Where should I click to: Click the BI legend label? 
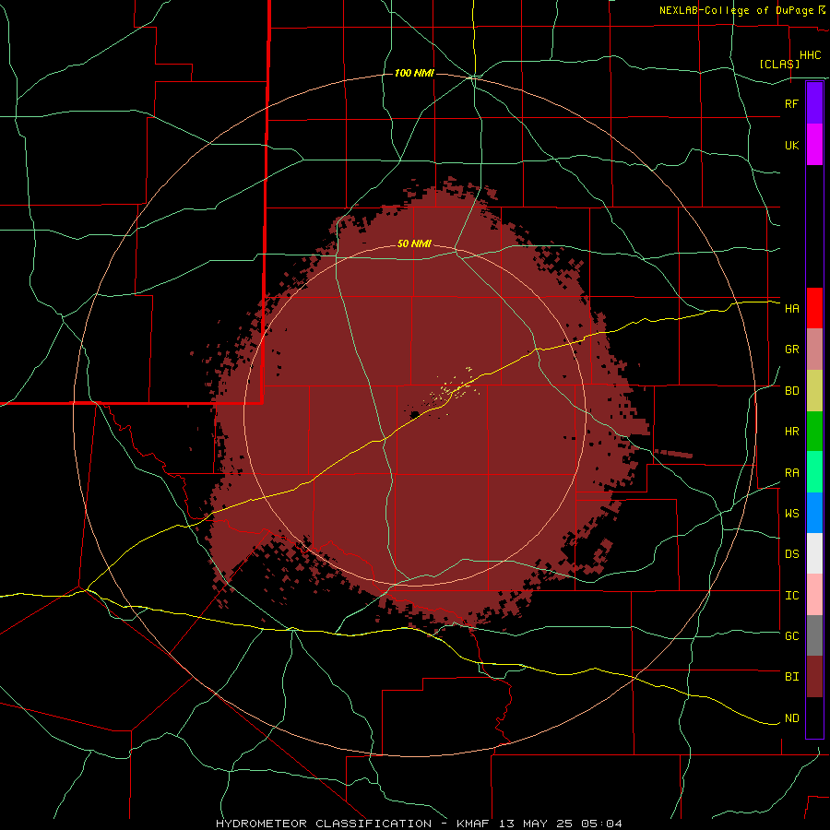click(791, 677)
